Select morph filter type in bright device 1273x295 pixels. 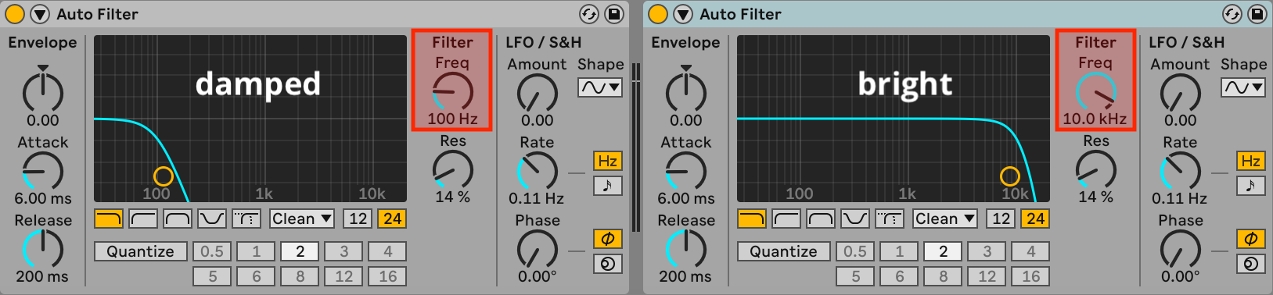[890, 219]
